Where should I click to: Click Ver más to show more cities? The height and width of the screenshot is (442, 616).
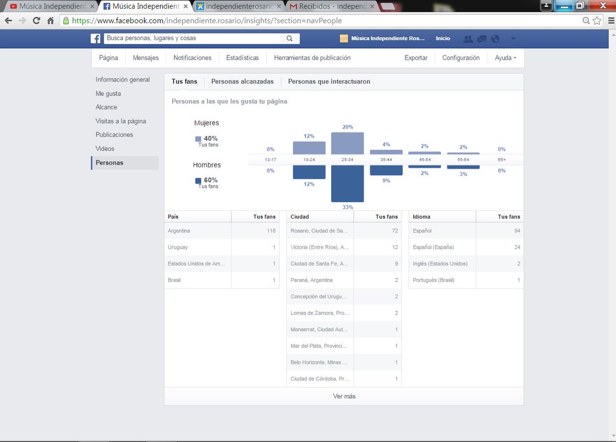point(344,396)
